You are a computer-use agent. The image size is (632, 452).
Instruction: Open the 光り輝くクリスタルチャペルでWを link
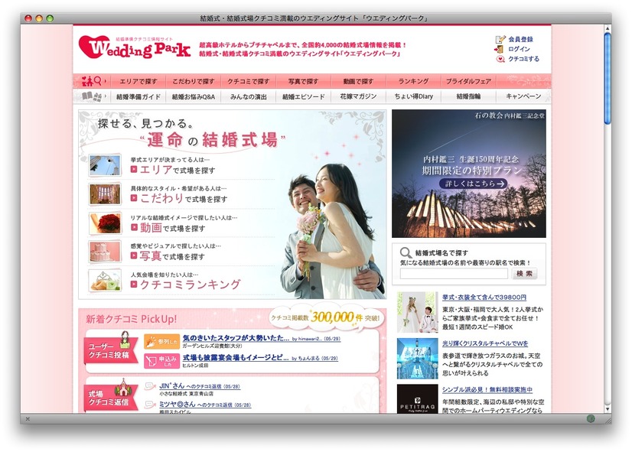[485, 343]
